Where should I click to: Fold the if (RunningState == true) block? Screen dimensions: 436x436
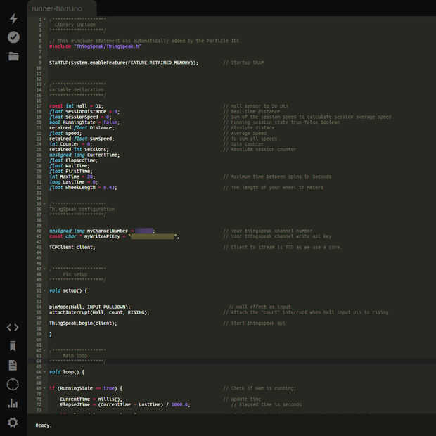point(44,388)
